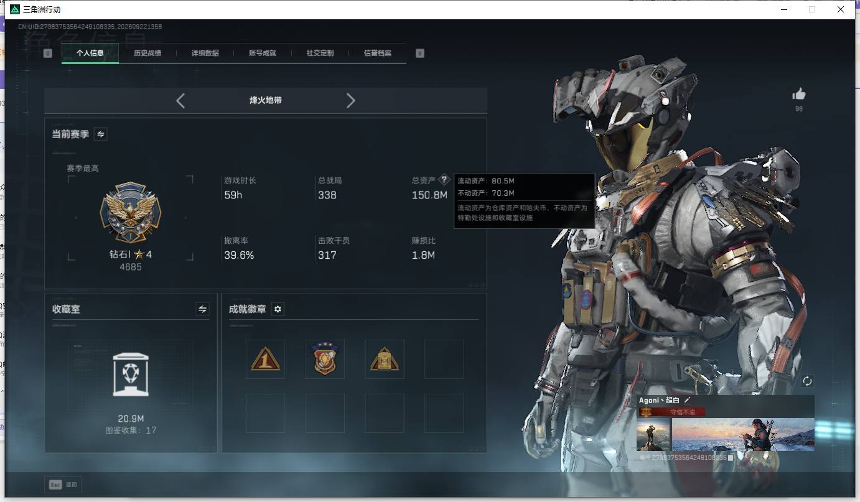The width and height of the screenshot is (860, 502).
Task: Click the 钻石I rank label
Action: click(x=119, y=254)
